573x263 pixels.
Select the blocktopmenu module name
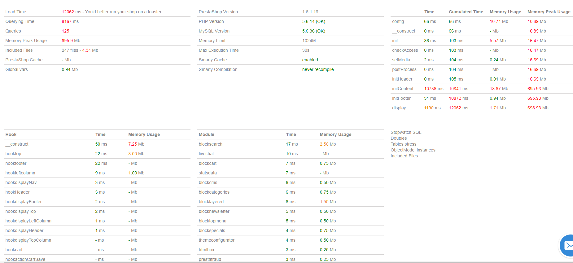(212, 221)
